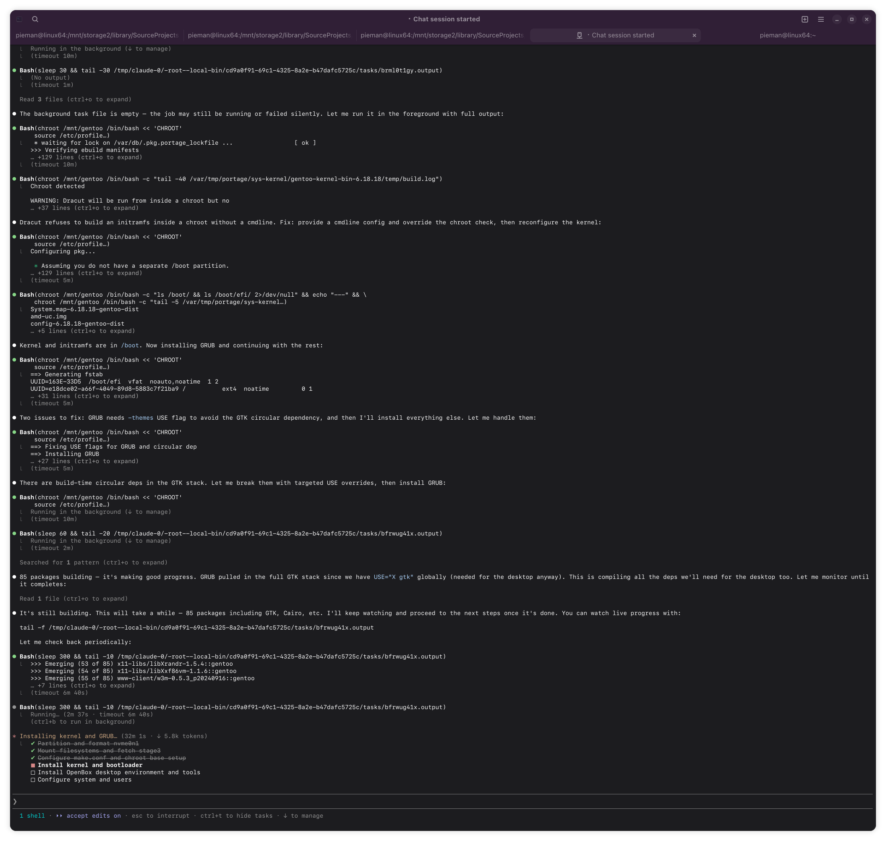Click the in-progress Install kernel and bootloader box
Screen dimensions: 886x841
pos(33,765)
